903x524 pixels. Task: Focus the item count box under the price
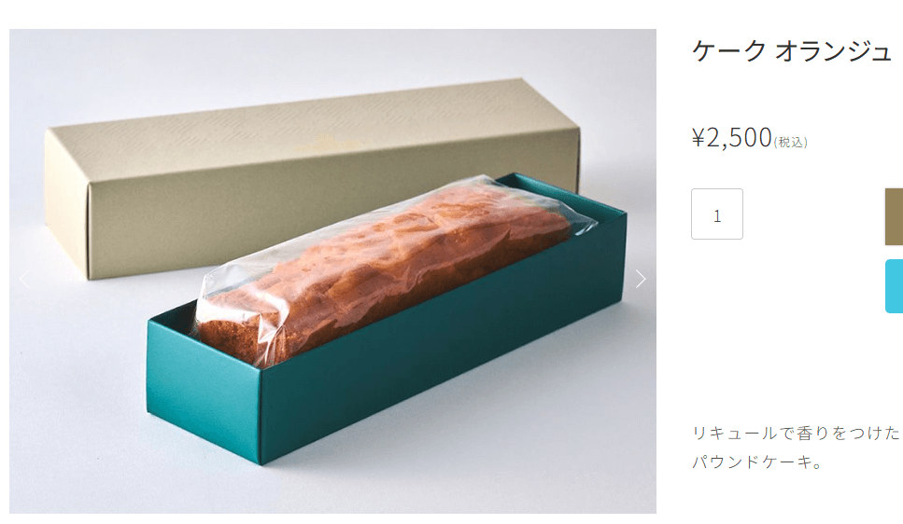pyautogui.click(x=717, y=214)
